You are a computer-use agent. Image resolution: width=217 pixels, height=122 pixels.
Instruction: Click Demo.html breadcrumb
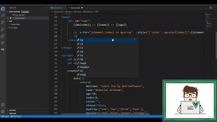[59, 12]
